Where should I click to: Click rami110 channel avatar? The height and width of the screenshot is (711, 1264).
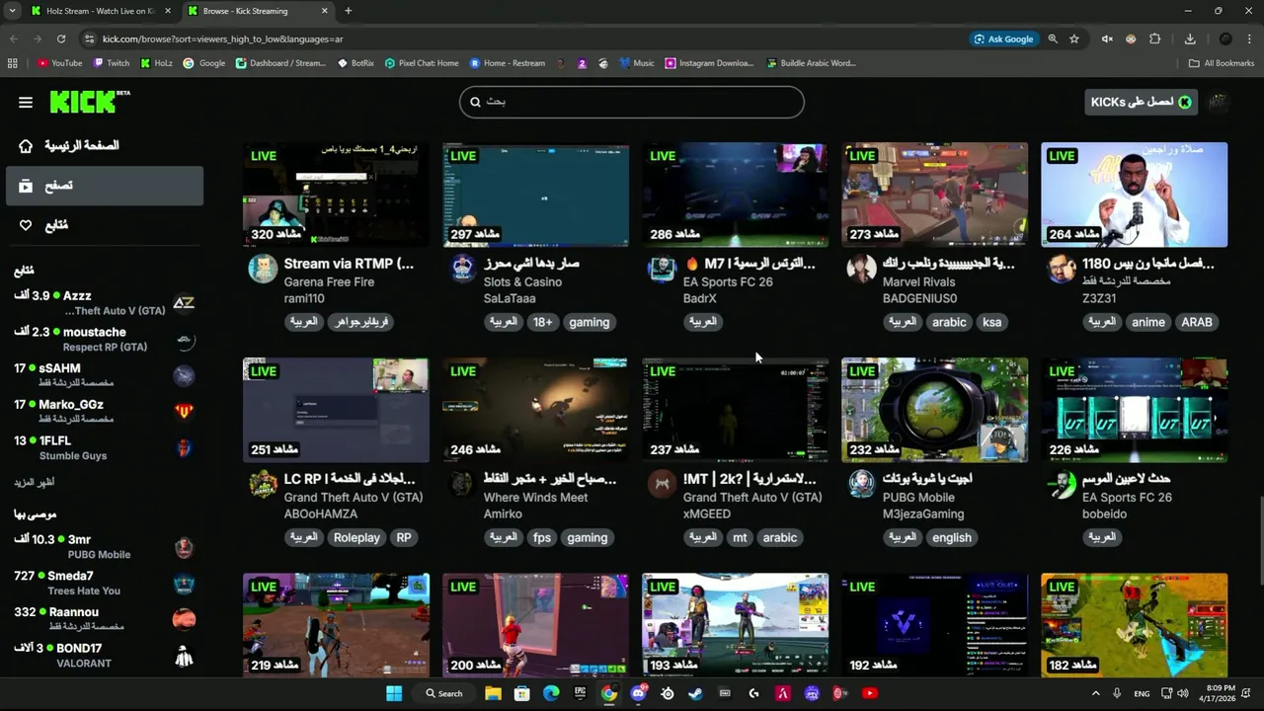pyautogui.click(x=263, y=269)
